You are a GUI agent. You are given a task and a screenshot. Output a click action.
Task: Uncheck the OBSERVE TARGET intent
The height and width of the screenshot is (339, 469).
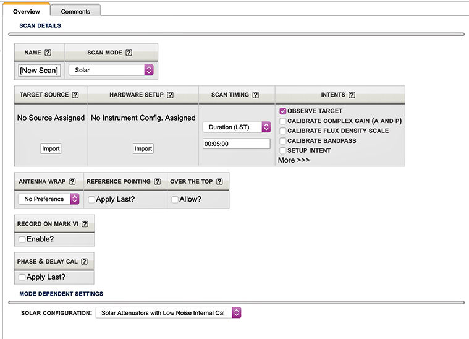[283, 111]
